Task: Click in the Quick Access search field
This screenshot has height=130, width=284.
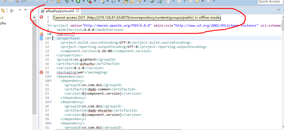Action: 270,2
